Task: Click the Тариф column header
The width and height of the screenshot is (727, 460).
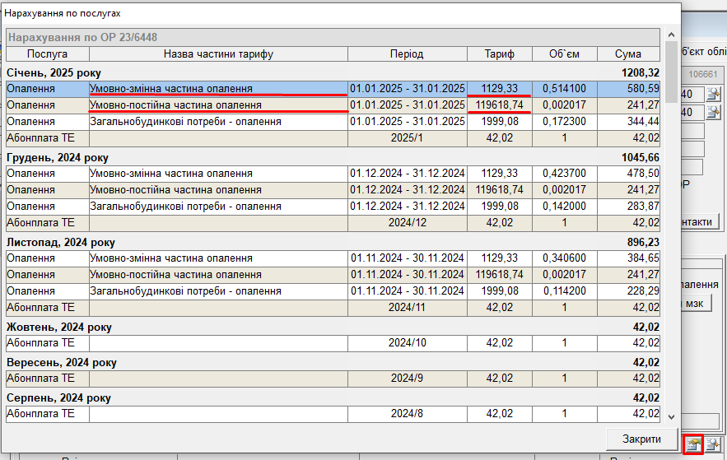Action: (500, 54)
